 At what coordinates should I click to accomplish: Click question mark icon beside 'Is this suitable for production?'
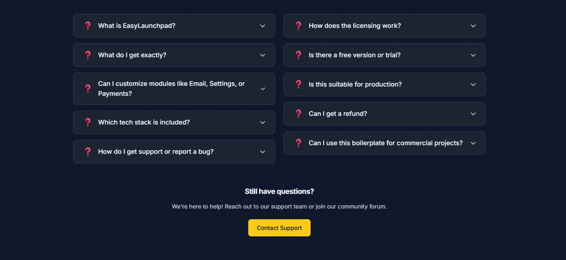[298, 84]
